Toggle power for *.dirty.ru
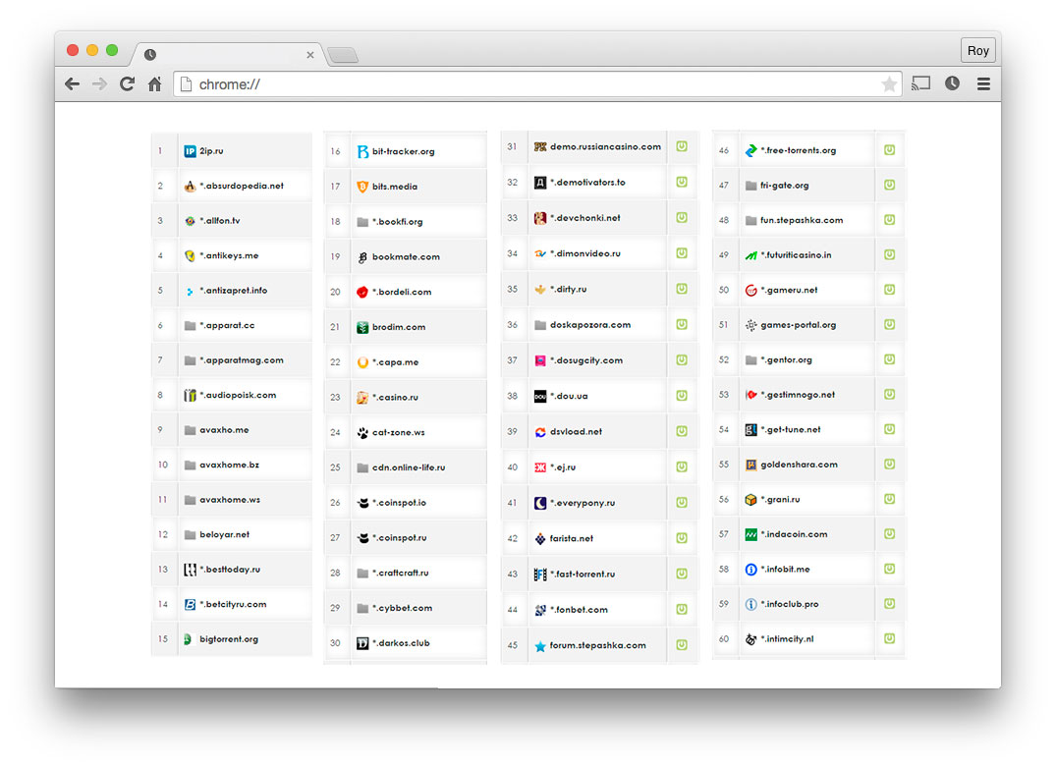This screenshot has width=1056, height=767. click(682, 288)
